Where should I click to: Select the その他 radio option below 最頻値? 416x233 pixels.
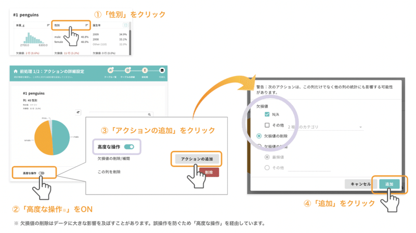coord(267,168)
